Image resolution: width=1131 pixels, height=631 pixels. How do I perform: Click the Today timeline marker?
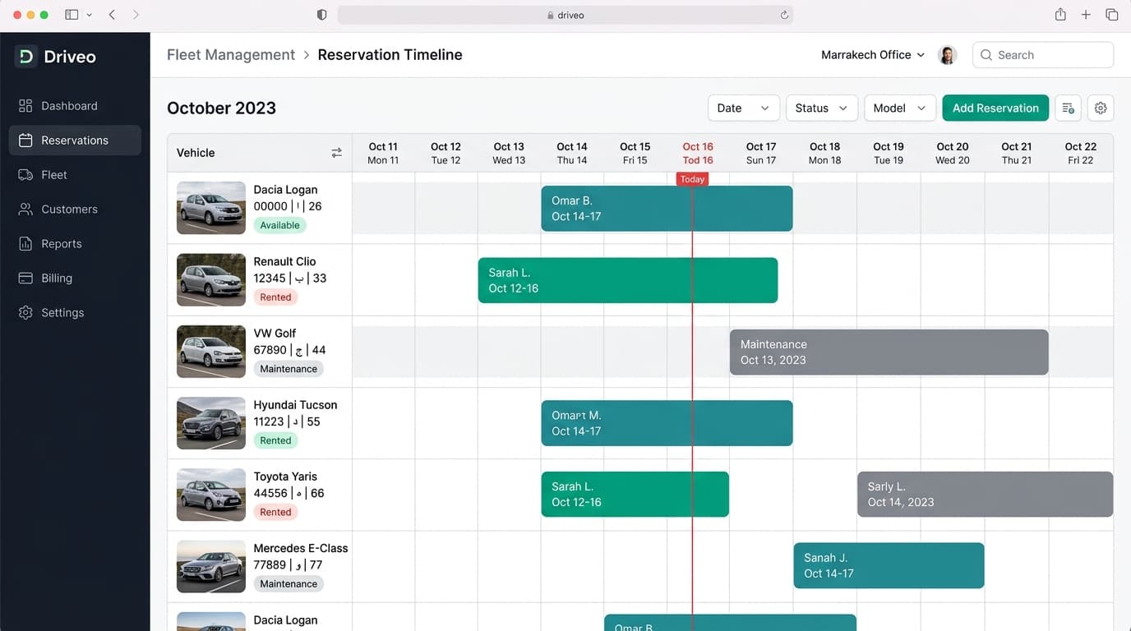pos(692,179)
